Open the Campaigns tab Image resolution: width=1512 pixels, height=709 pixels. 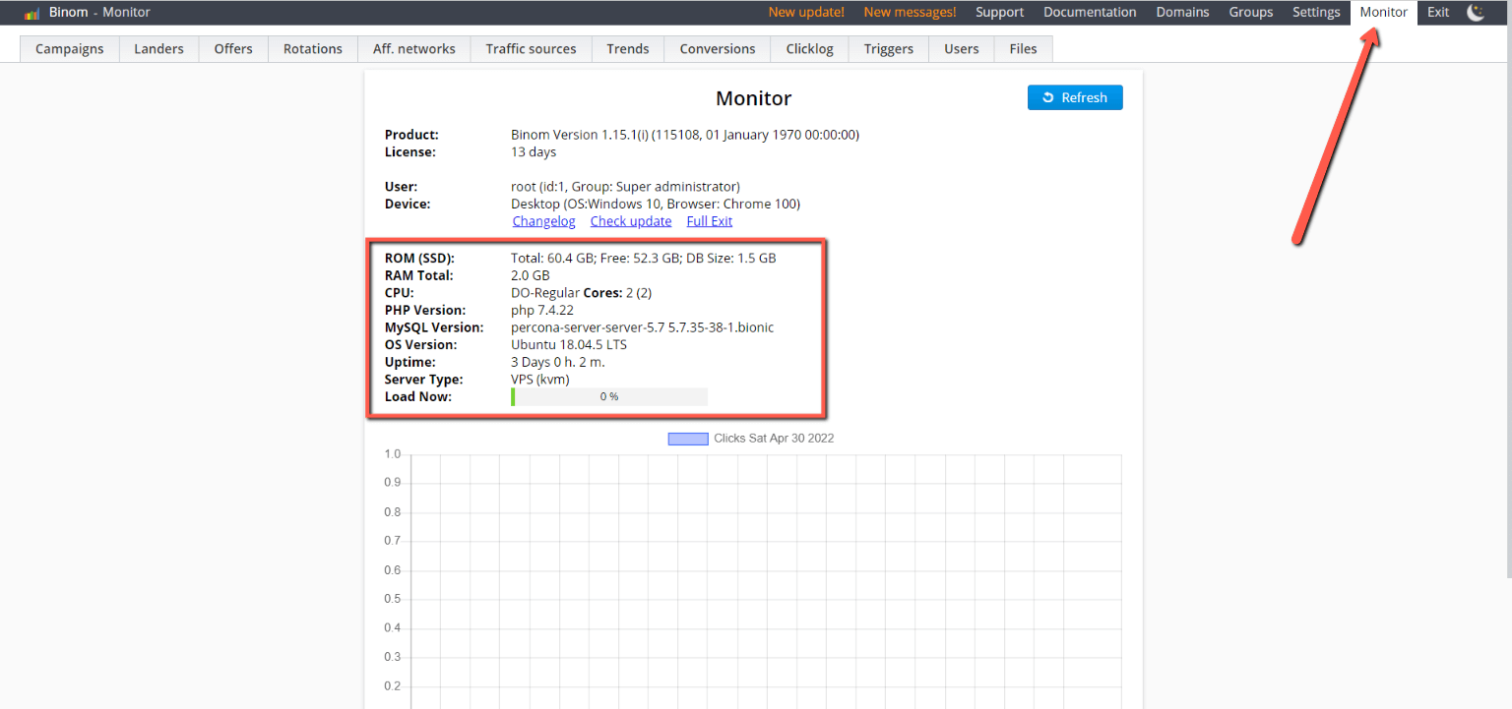[69, 48]
